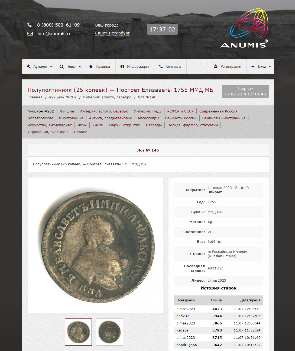Click the star icon beside Правила
The image size is (295, 351).
click(91, 66)
